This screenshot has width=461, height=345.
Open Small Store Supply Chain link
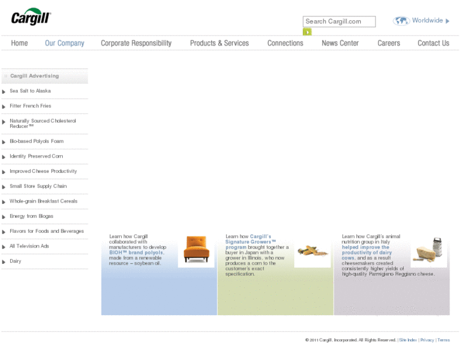point(38,186)
